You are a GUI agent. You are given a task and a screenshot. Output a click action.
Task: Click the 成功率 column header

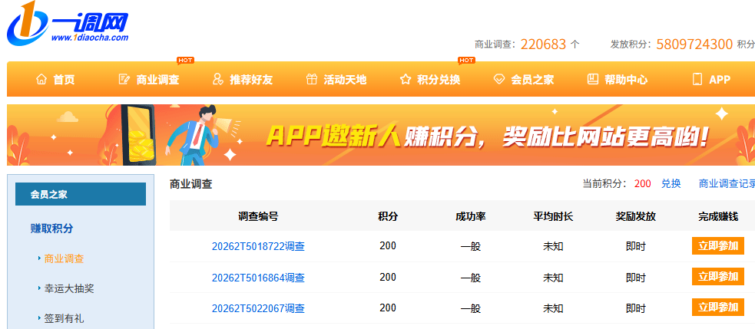pyautogui.click(x=470, y=216)
